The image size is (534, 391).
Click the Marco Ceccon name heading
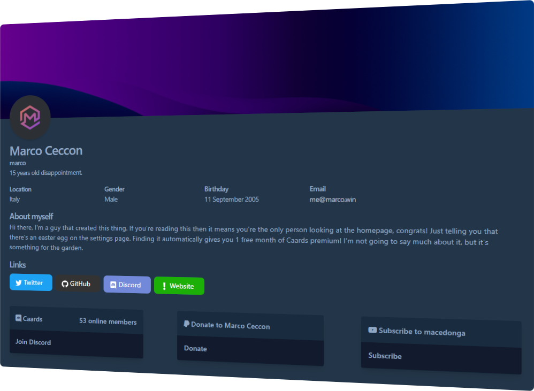[x=46, y=150]
